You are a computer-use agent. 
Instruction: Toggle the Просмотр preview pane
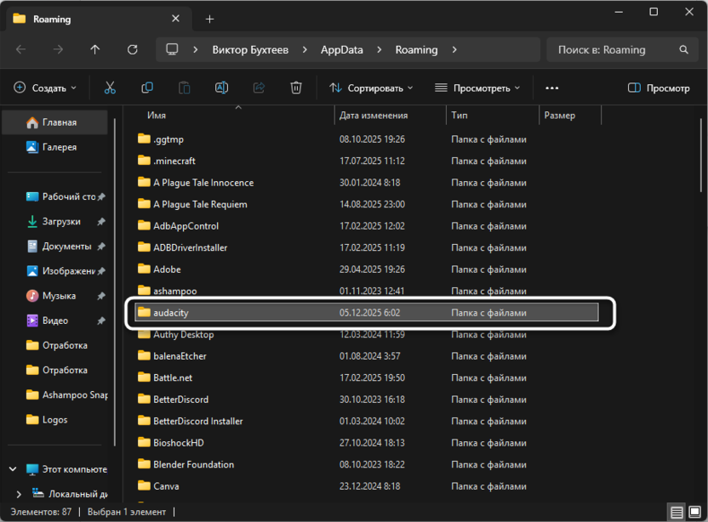tap(659, 88)
